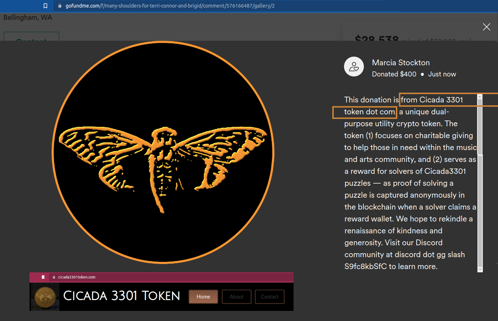
Task: Close the gallery overlay with the X
Action: [x=486, y=27]
